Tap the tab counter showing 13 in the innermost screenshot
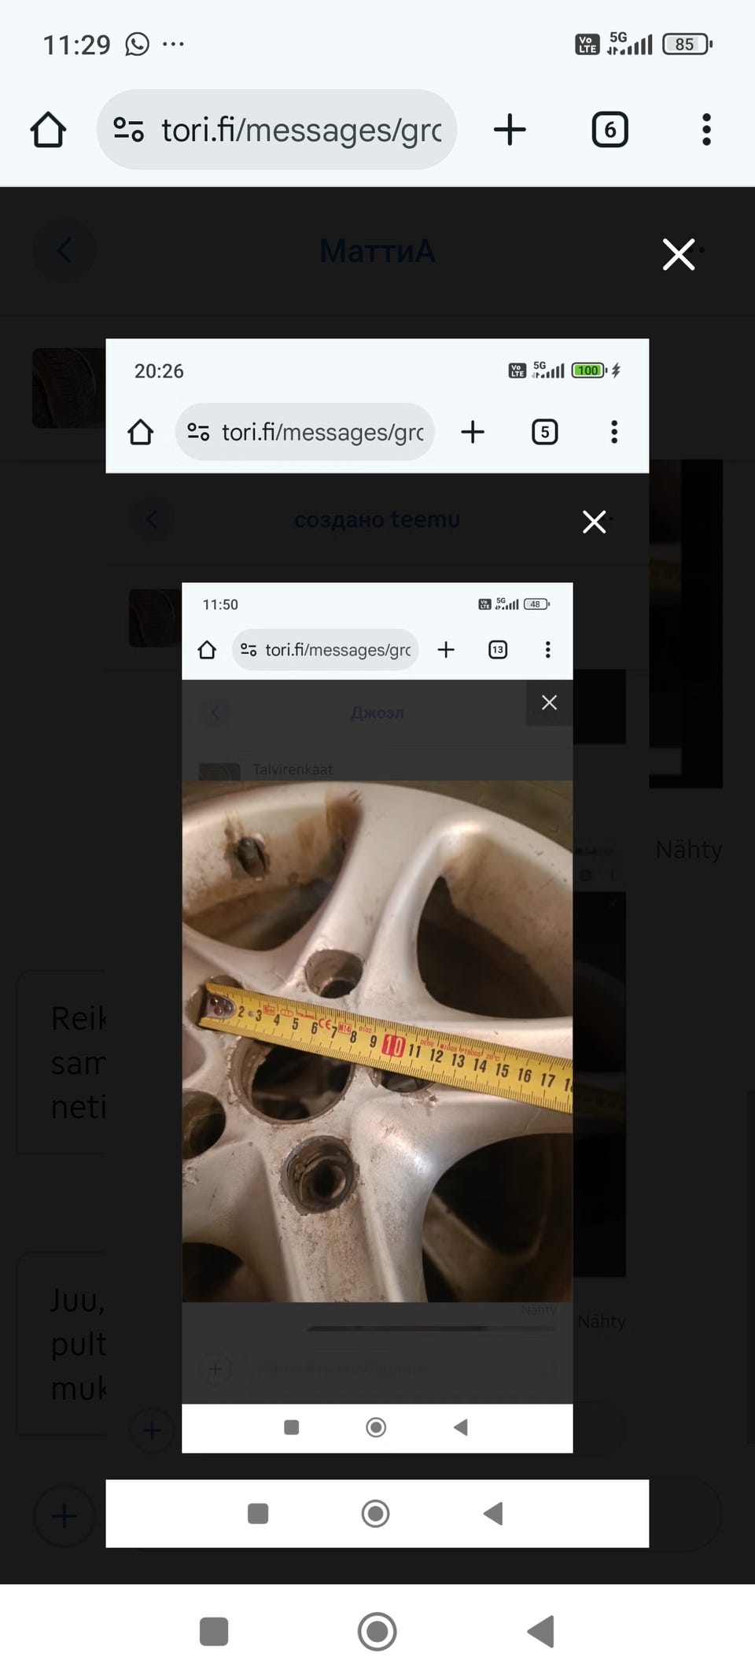This screenshot has height=1679, width=755. point(498,650)
